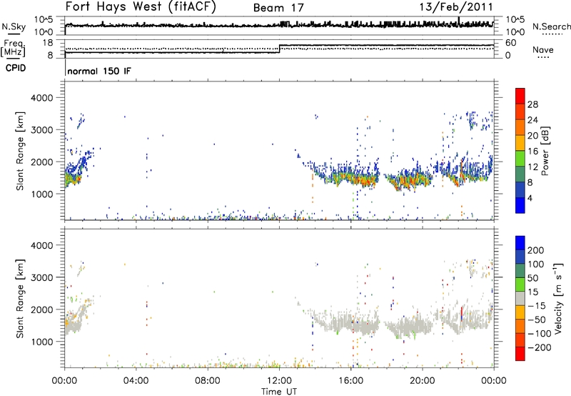The height and width of the screenshot is (396, 571).
Task: Click the 'Slant Range [km]' label of velocity panel
Action: pos(20,298)
